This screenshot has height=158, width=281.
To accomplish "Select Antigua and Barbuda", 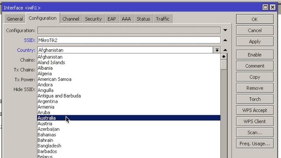I will pos(129,96).
